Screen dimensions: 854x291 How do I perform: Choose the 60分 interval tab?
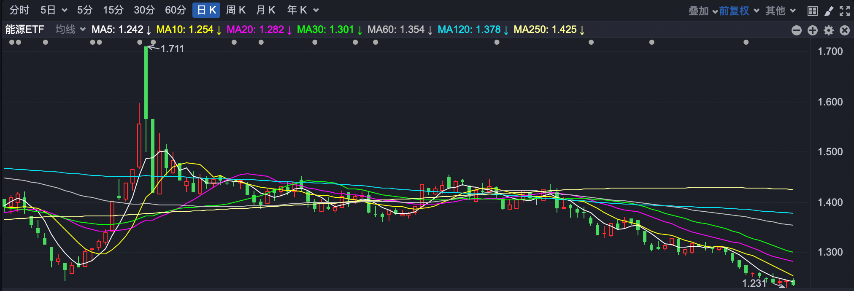(176, 10)
